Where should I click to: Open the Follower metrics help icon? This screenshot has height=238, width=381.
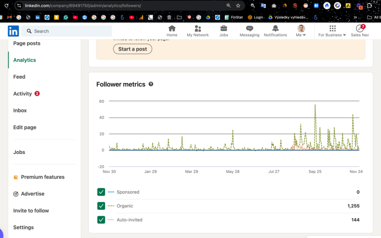click(x=151, y=84)
